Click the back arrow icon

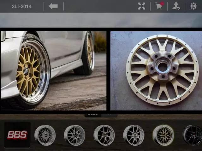pos(53,6)
